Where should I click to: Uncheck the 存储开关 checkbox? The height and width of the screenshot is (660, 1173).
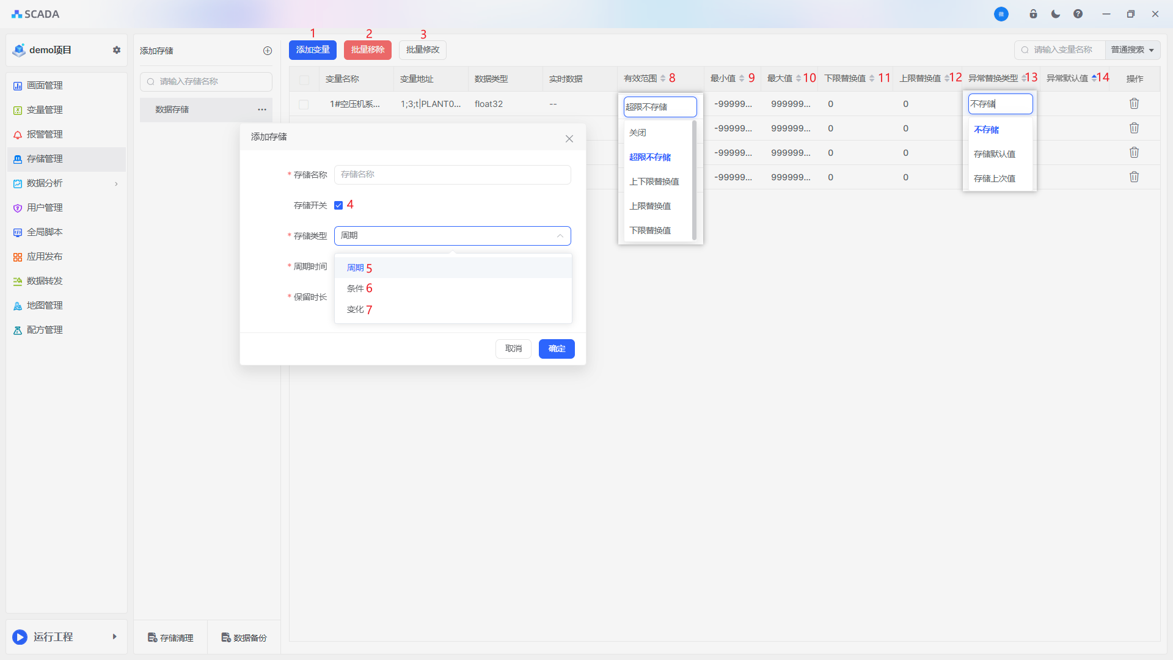338,205
